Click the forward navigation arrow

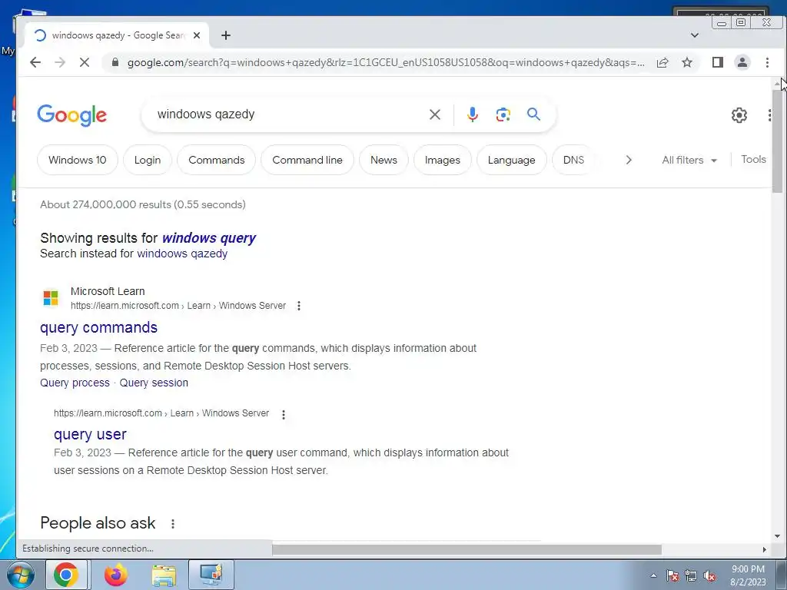pos(60,62)
